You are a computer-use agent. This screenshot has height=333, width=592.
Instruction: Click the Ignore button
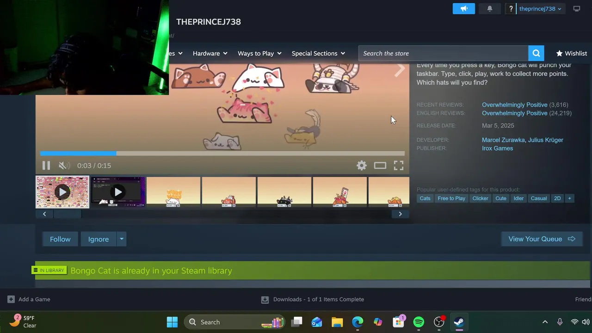click(99, 239)
